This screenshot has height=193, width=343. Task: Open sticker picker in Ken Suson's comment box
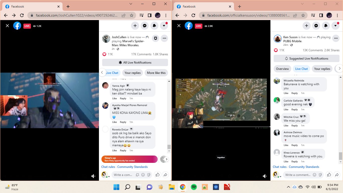coord(320,175)
